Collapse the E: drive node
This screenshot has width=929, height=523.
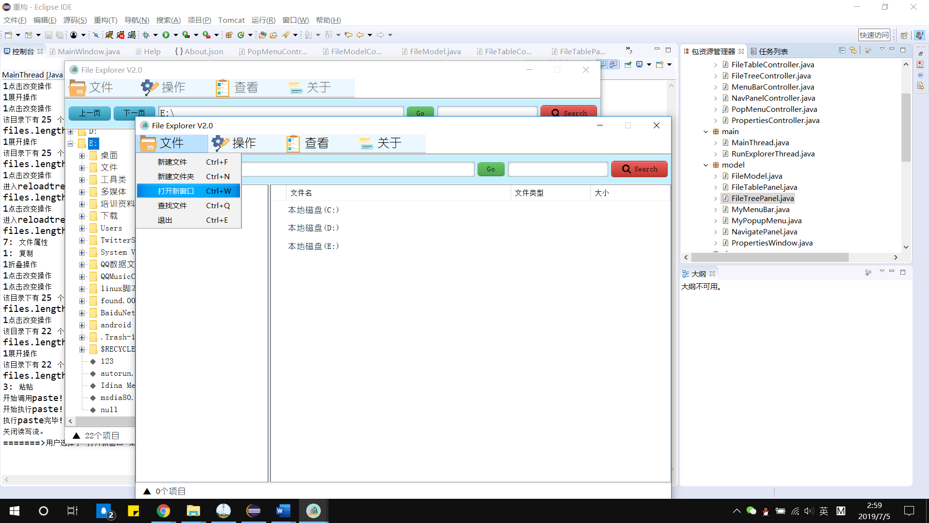[x=70, y=143]
